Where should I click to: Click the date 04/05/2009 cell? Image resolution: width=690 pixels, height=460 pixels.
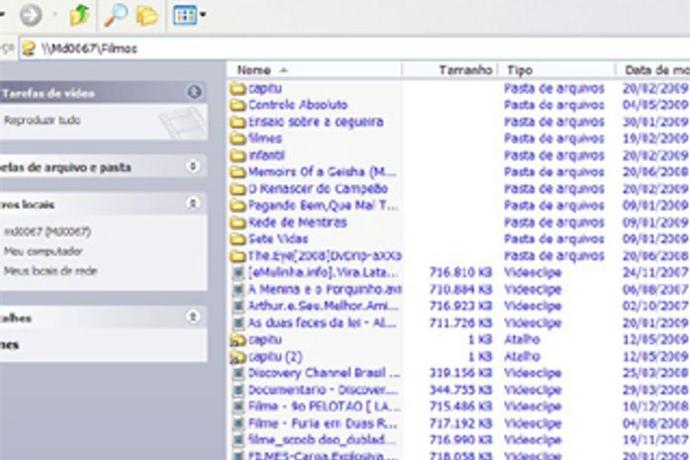click(655, 105)
